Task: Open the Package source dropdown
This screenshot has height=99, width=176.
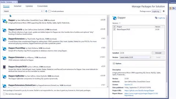Action: (x=156, y=11)
